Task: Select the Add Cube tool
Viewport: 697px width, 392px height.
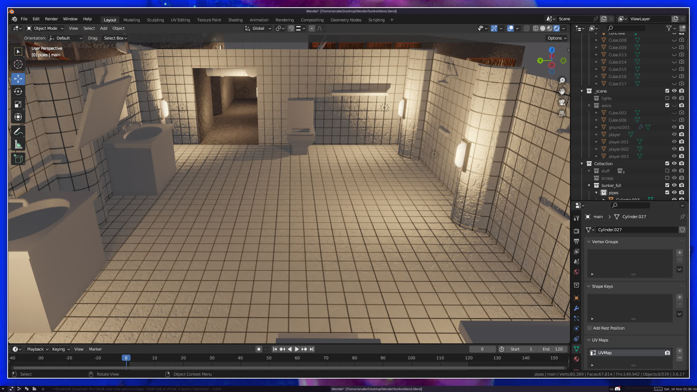Action: coord(18,159)
